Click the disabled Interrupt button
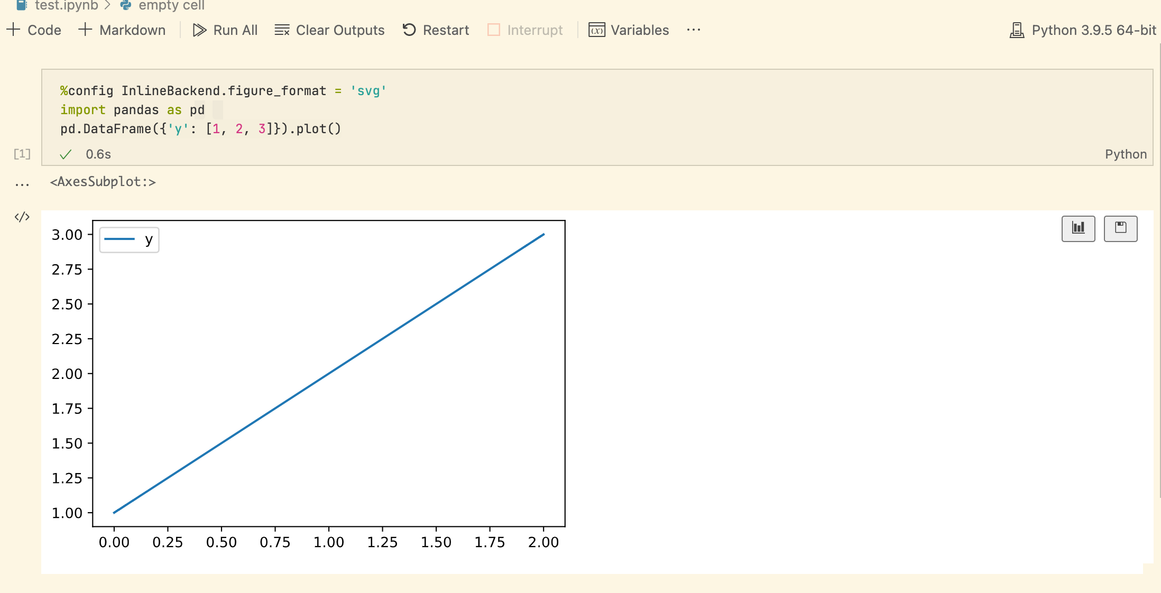Image resolution: width=1161 pixels, height=593 pixels. (526, 30)
